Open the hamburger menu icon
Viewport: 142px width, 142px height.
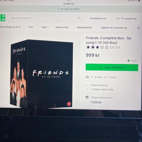[x=138, y=28]
